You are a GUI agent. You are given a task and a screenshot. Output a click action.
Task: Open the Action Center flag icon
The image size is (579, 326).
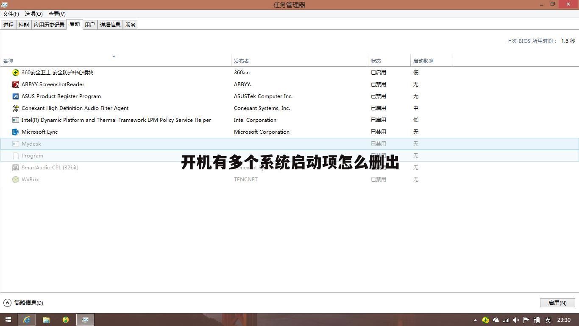pyautogui.click(x=526, y=320)
